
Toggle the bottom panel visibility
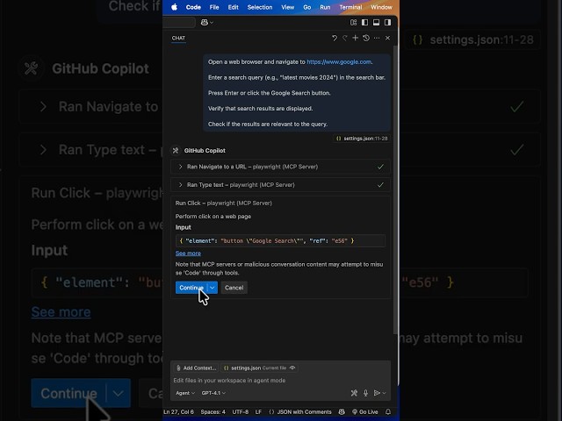click(376, 22)
